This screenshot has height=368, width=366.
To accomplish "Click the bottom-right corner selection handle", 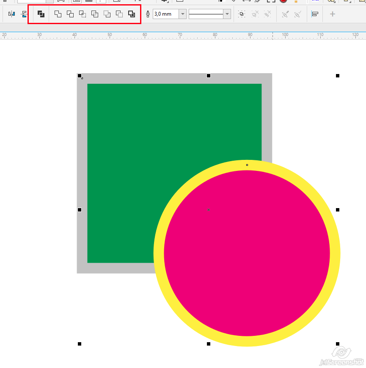I will click(338, 344).
